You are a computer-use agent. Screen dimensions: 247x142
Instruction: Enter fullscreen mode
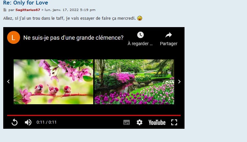pyautogui.click(x=174, y=122)
